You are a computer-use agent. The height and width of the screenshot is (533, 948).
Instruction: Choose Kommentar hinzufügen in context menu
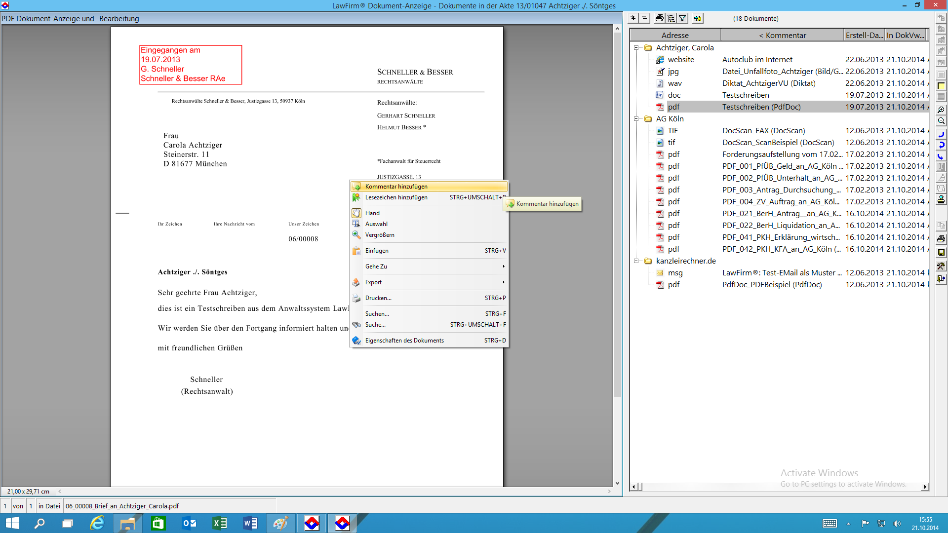396,187
